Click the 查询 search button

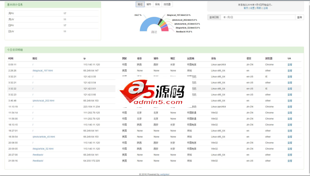tap(300, 17)
